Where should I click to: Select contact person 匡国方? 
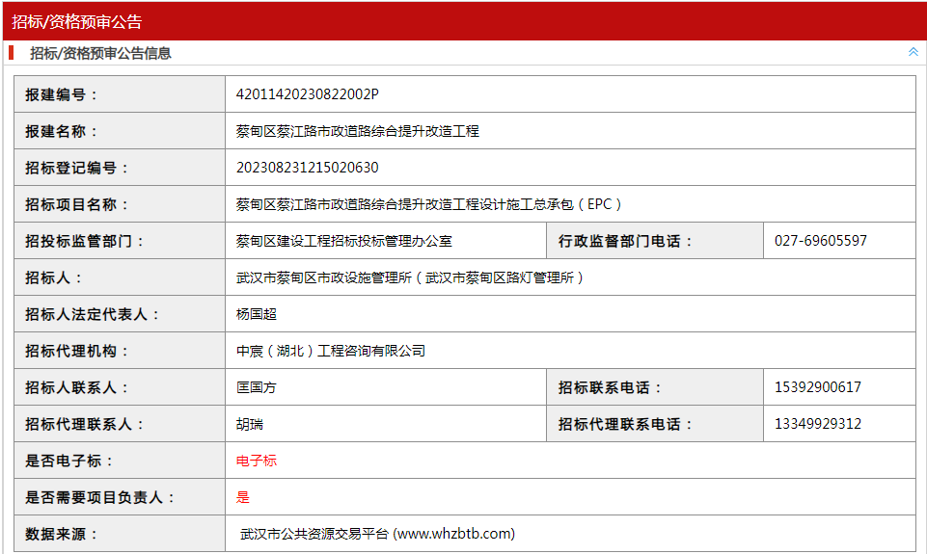[x=257, y=387]
